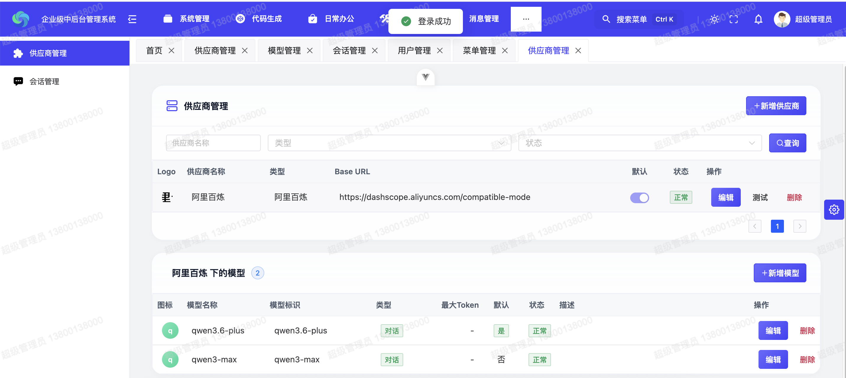Viewport: 846px width, 378px height.
Task: Click the qwen3.6-plus model icon
Action: tap(170, 330)
